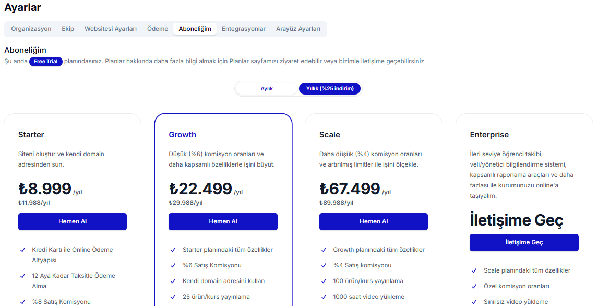The image size is (598, 306).
Task: Click Hemen Al for the Scale plan
Action: [374, 221]
